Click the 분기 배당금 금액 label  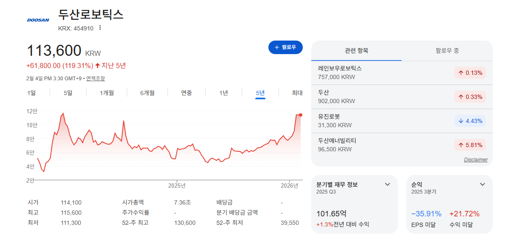[x=237, y=213]
